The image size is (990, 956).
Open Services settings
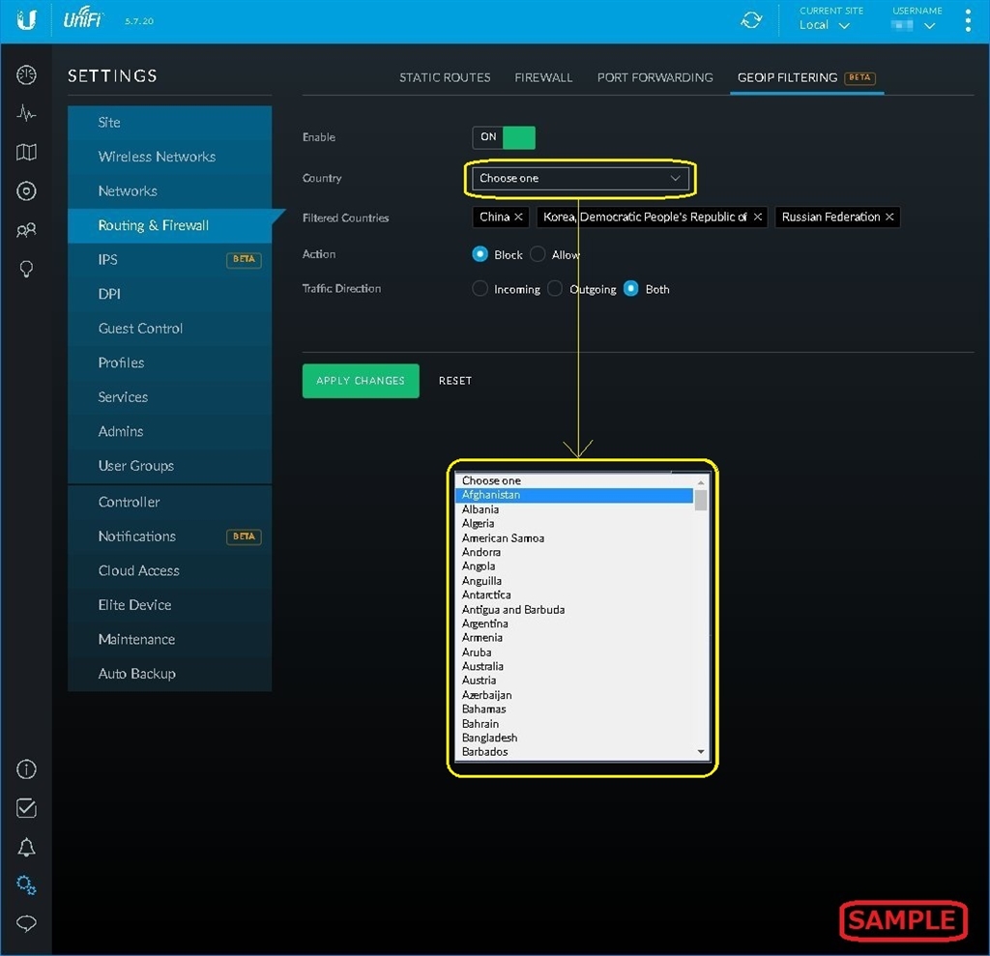(169, 396)
